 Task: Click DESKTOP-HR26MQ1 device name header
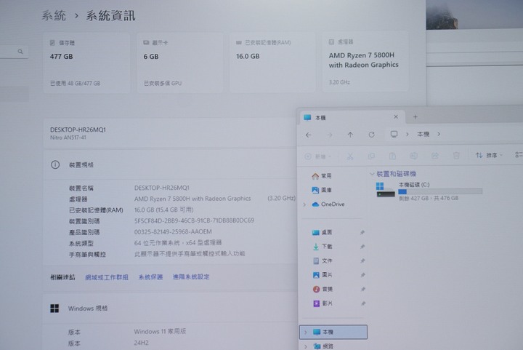pos(78,130)
